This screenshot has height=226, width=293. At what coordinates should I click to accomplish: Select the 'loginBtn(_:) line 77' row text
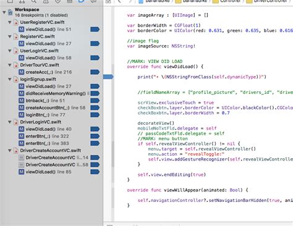pos(46,115)
